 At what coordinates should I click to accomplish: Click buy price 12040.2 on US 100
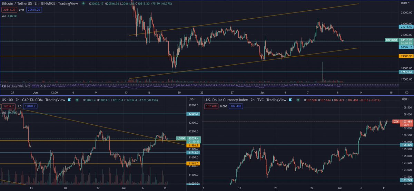[x=30, y=106]
